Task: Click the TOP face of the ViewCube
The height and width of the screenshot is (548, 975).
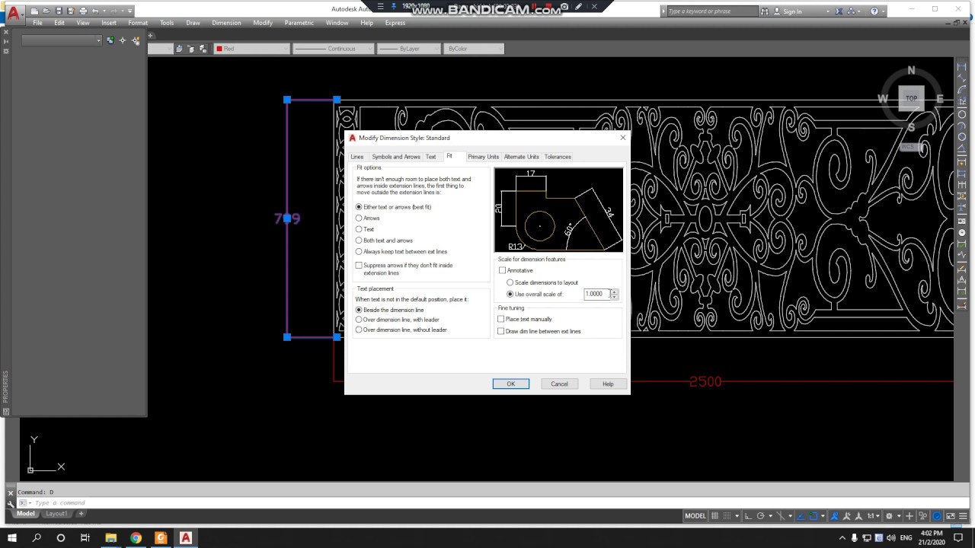Action: pyautogui.click(x=911, y=98)
